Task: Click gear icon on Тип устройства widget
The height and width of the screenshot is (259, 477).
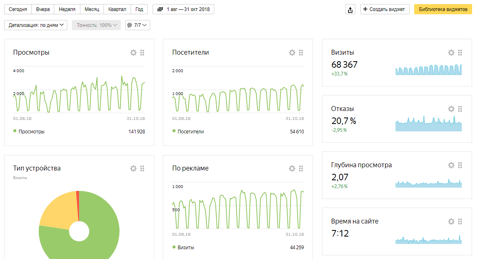Action: [x=133, y=168]
